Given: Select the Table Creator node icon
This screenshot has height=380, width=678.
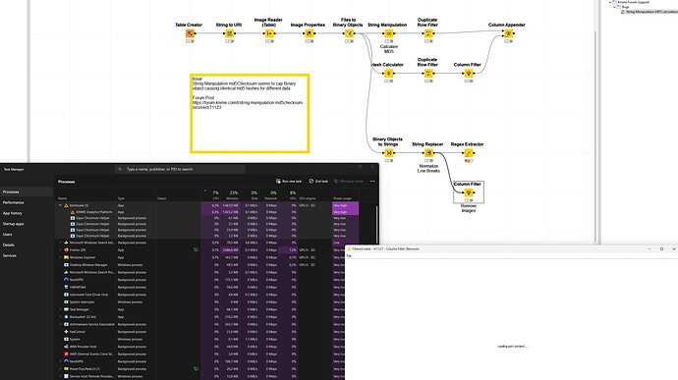Looking at the screenshot, I should tap(190, 33).
